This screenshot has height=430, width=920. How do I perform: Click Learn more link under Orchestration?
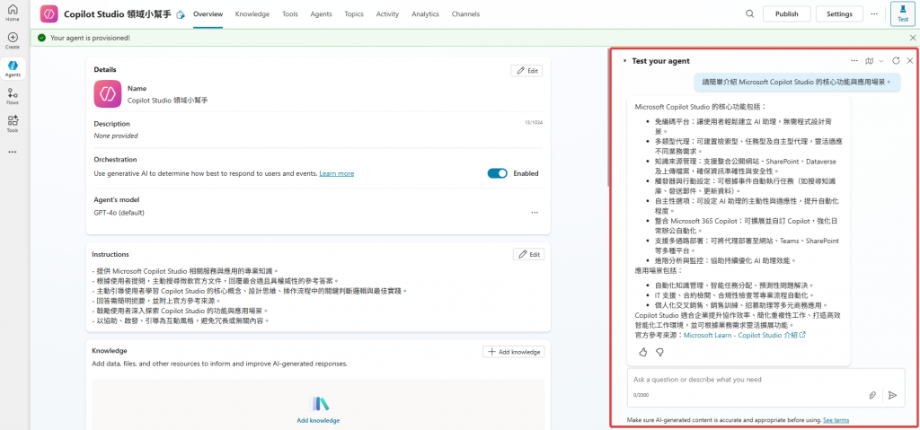tap(337, 173)
